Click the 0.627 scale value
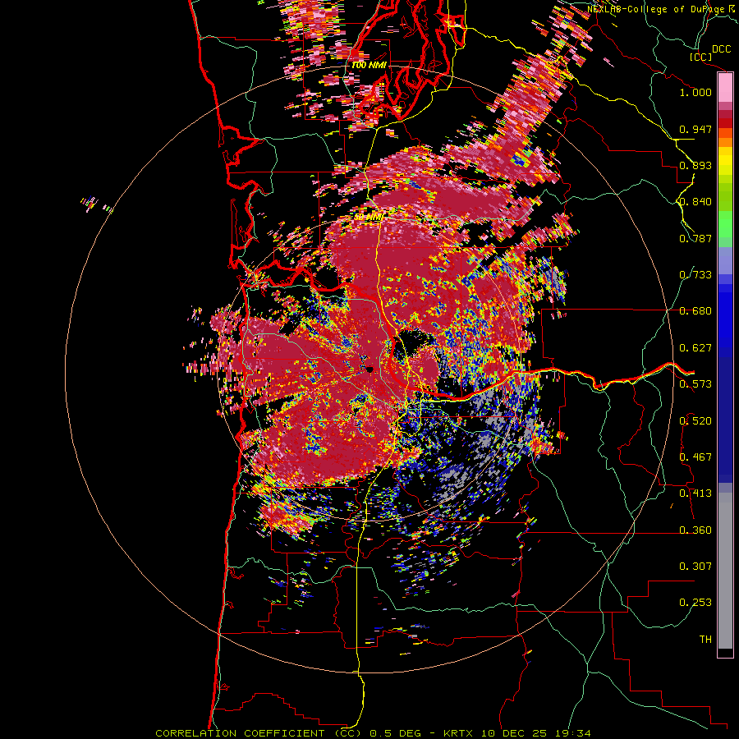 click(695, 348)
